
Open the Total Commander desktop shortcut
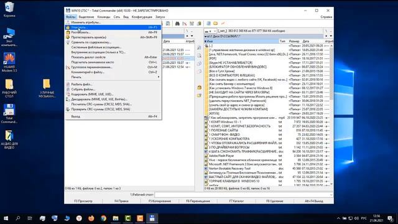pos(9,113)
